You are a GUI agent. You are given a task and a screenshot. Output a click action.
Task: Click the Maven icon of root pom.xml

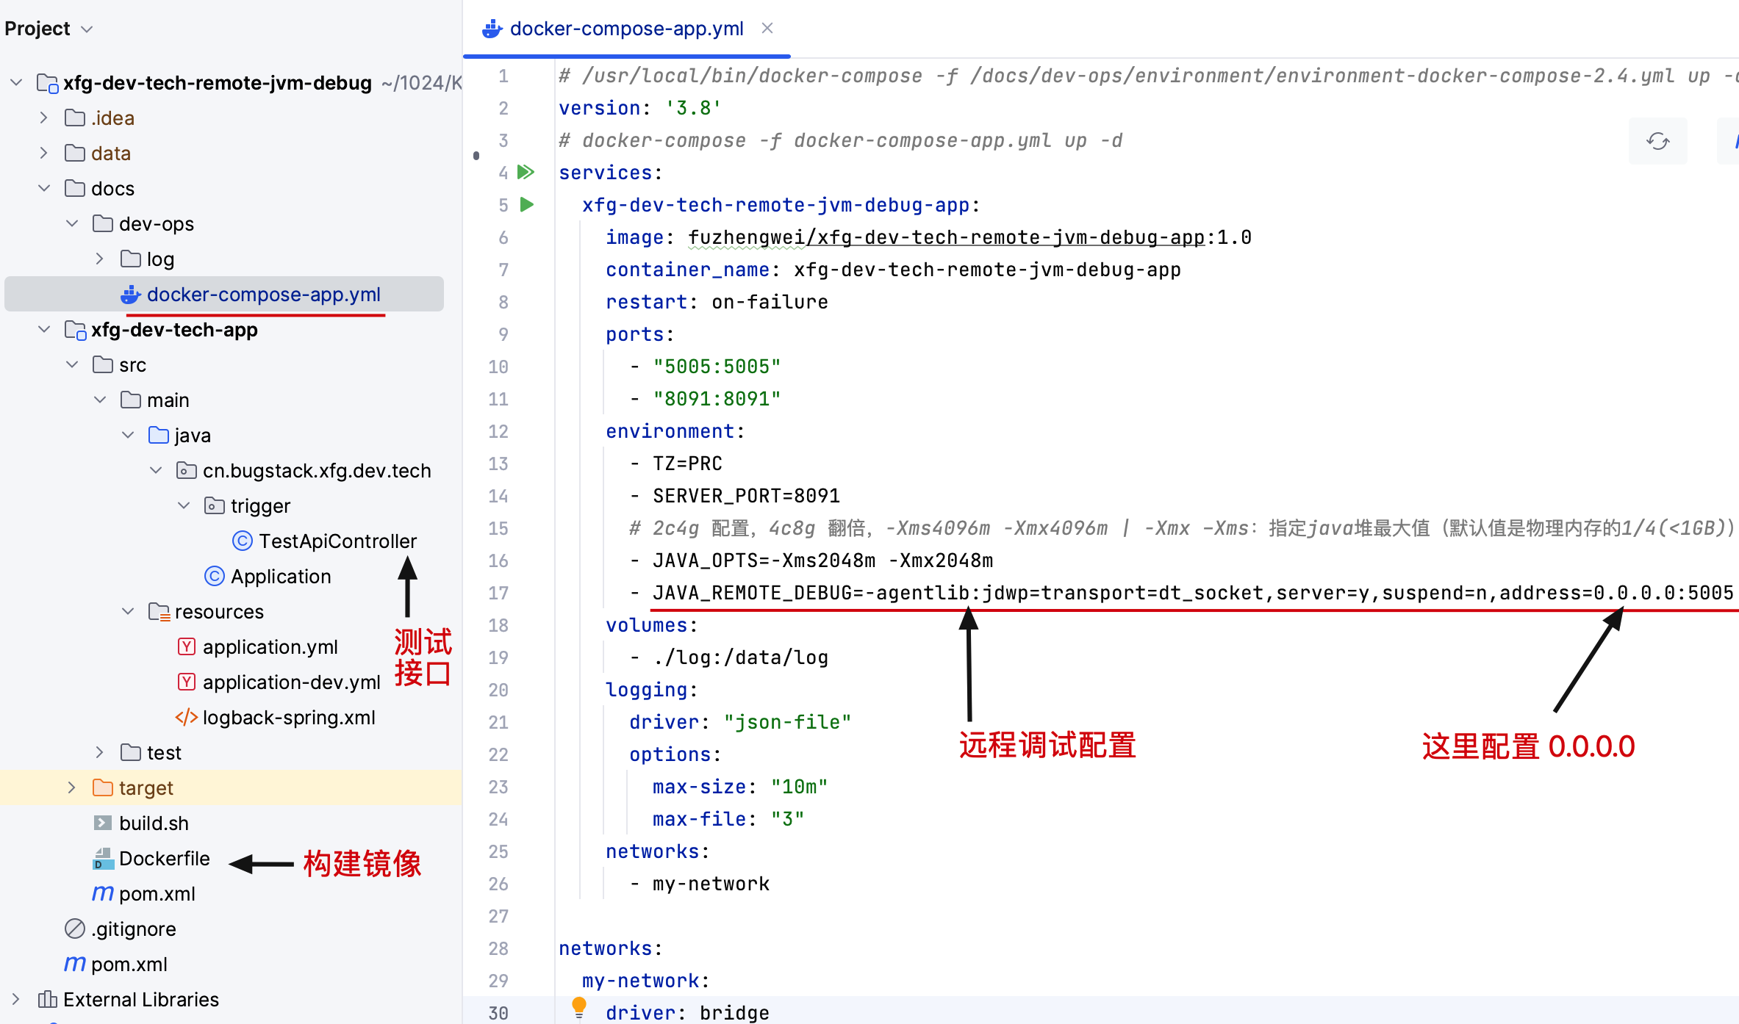[x=74, y=964]
